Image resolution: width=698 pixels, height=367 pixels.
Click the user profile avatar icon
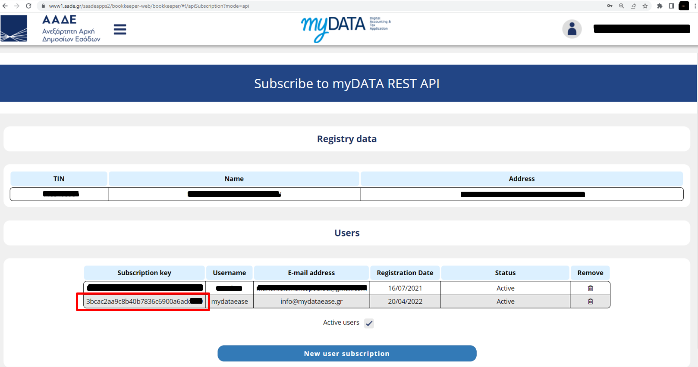(x=572, y=29)
